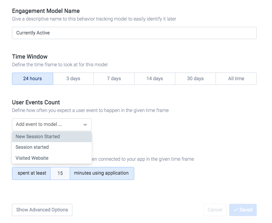Click the spent at least label
Image resolution: width=272 pixels, height=223 pixels.
31,173
